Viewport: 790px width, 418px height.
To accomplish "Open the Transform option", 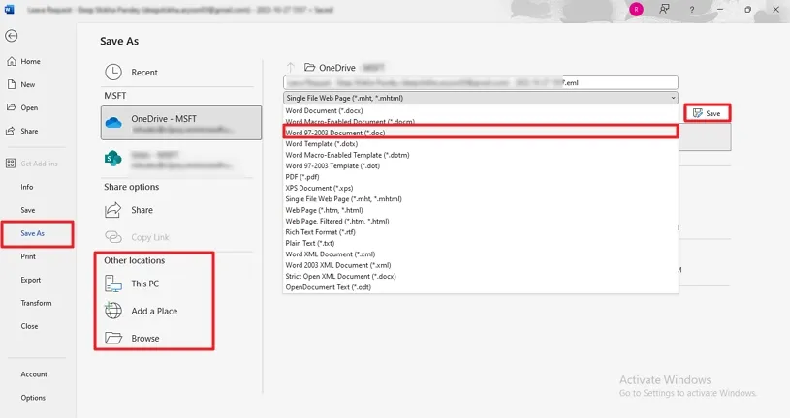I will (36, 303).
